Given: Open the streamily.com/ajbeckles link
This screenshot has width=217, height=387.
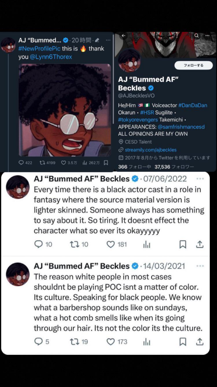Looking at the screenshot, I should pyautogui.click(x=150, y=150).
